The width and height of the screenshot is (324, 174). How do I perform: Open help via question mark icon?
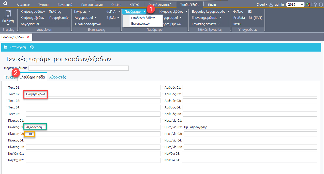[315, 5]
